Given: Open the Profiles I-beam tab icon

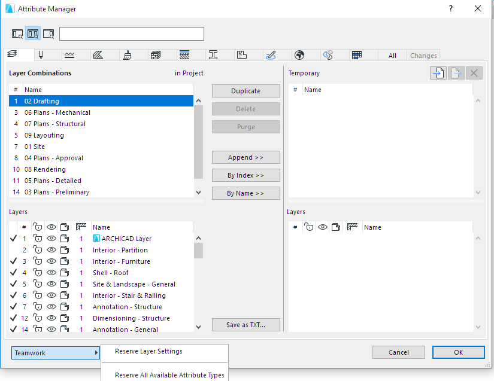Looking at the screenshot, I should tap(213, 55).
